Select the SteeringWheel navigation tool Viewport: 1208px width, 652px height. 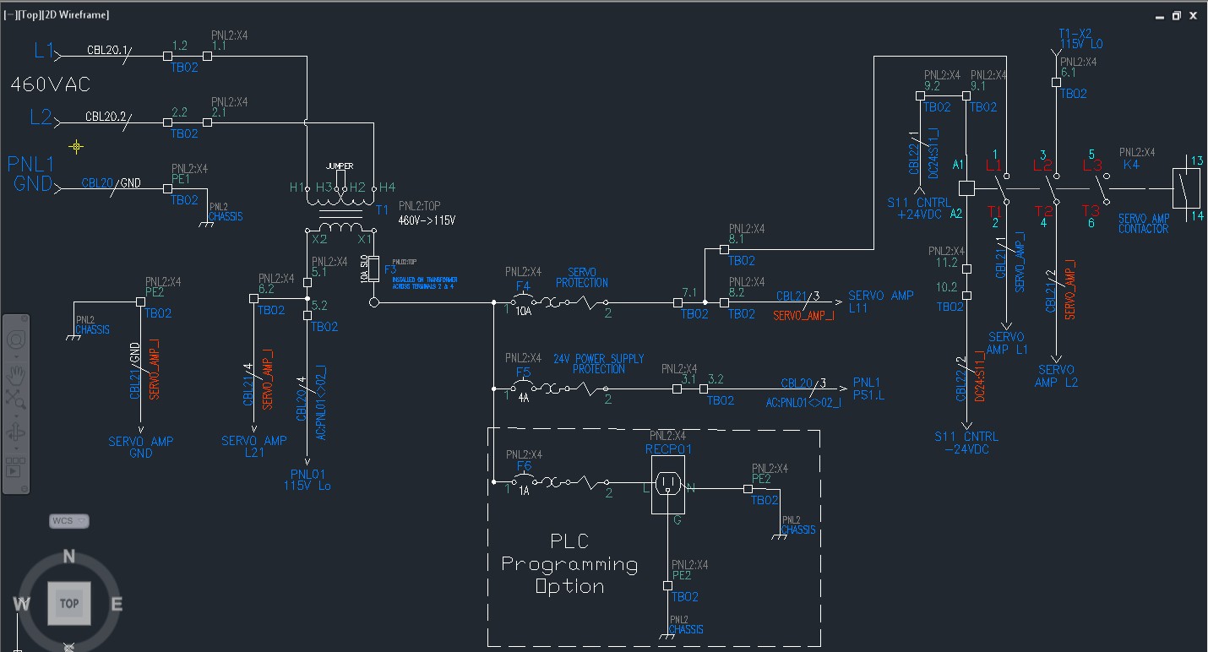coord(17,340)
